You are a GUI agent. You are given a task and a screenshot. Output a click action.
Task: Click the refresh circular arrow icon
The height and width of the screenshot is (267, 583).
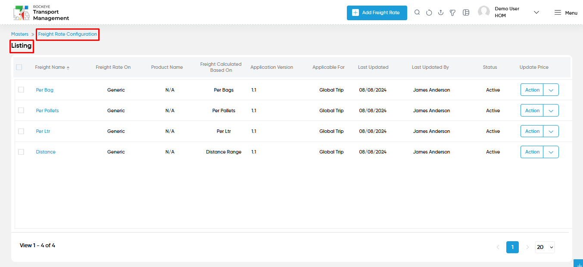[429, 12]
